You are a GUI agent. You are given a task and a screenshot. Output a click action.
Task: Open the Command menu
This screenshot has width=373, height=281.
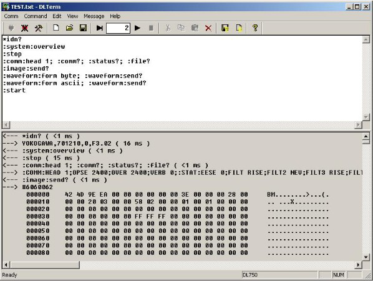(36, 16)
